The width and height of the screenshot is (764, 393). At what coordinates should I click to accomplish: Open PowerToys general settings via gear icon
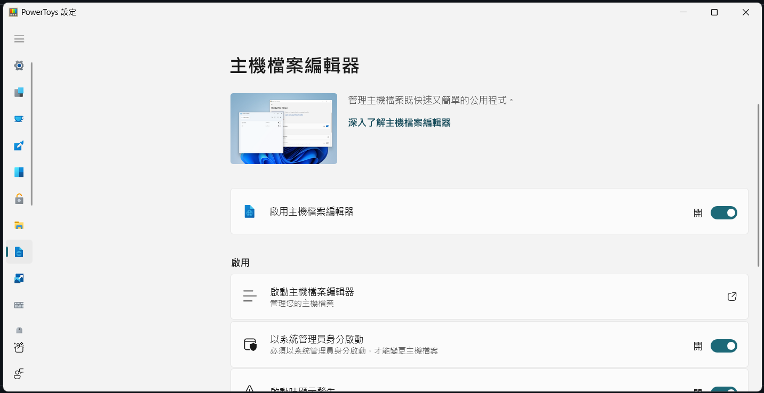[x=19, y=65]
